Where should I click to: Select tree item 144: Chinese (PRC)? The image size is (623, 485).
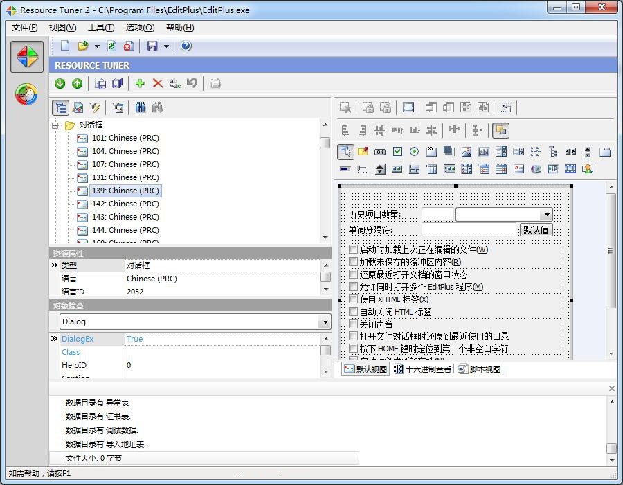coord(125,230)
